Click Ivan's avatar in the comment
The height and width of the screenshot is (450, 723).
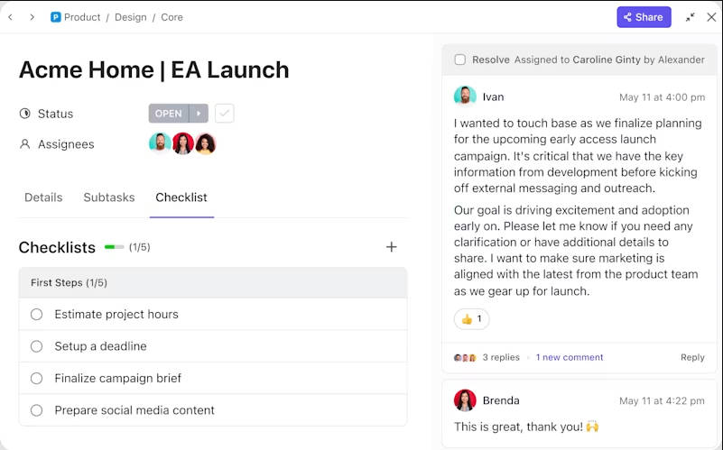click(465, 96)
